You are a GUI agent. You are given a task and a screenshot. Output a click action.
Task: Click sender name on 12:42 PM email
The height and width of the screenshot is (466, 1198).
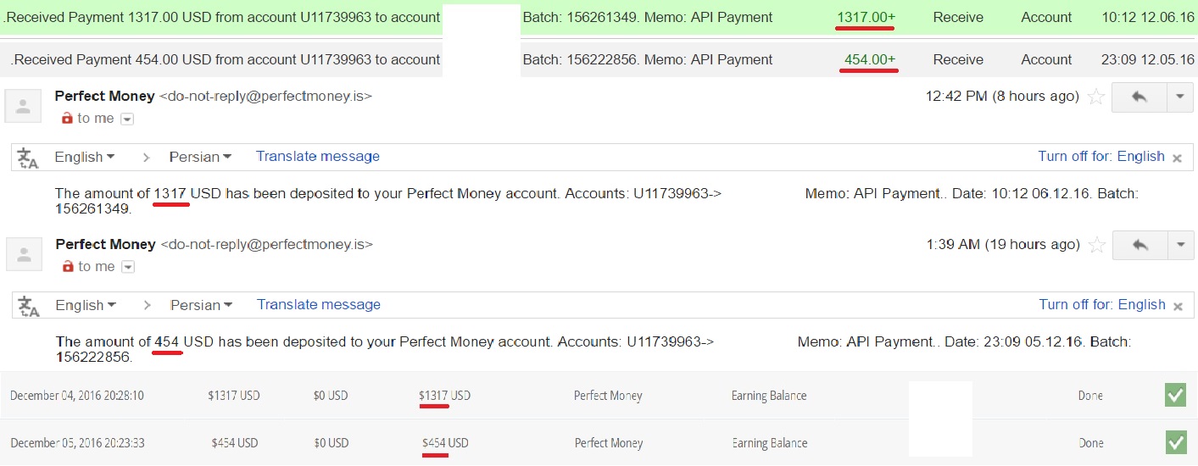(x=105, y=97)
